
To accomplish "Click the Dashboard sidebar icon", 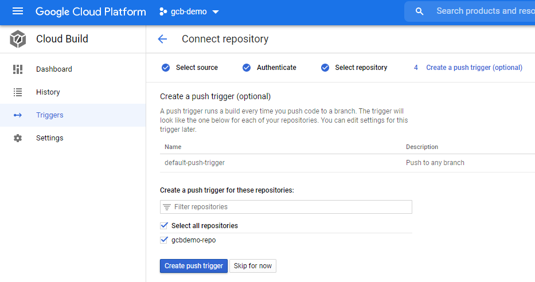I will pyautogui.click(x=18, y=69).
